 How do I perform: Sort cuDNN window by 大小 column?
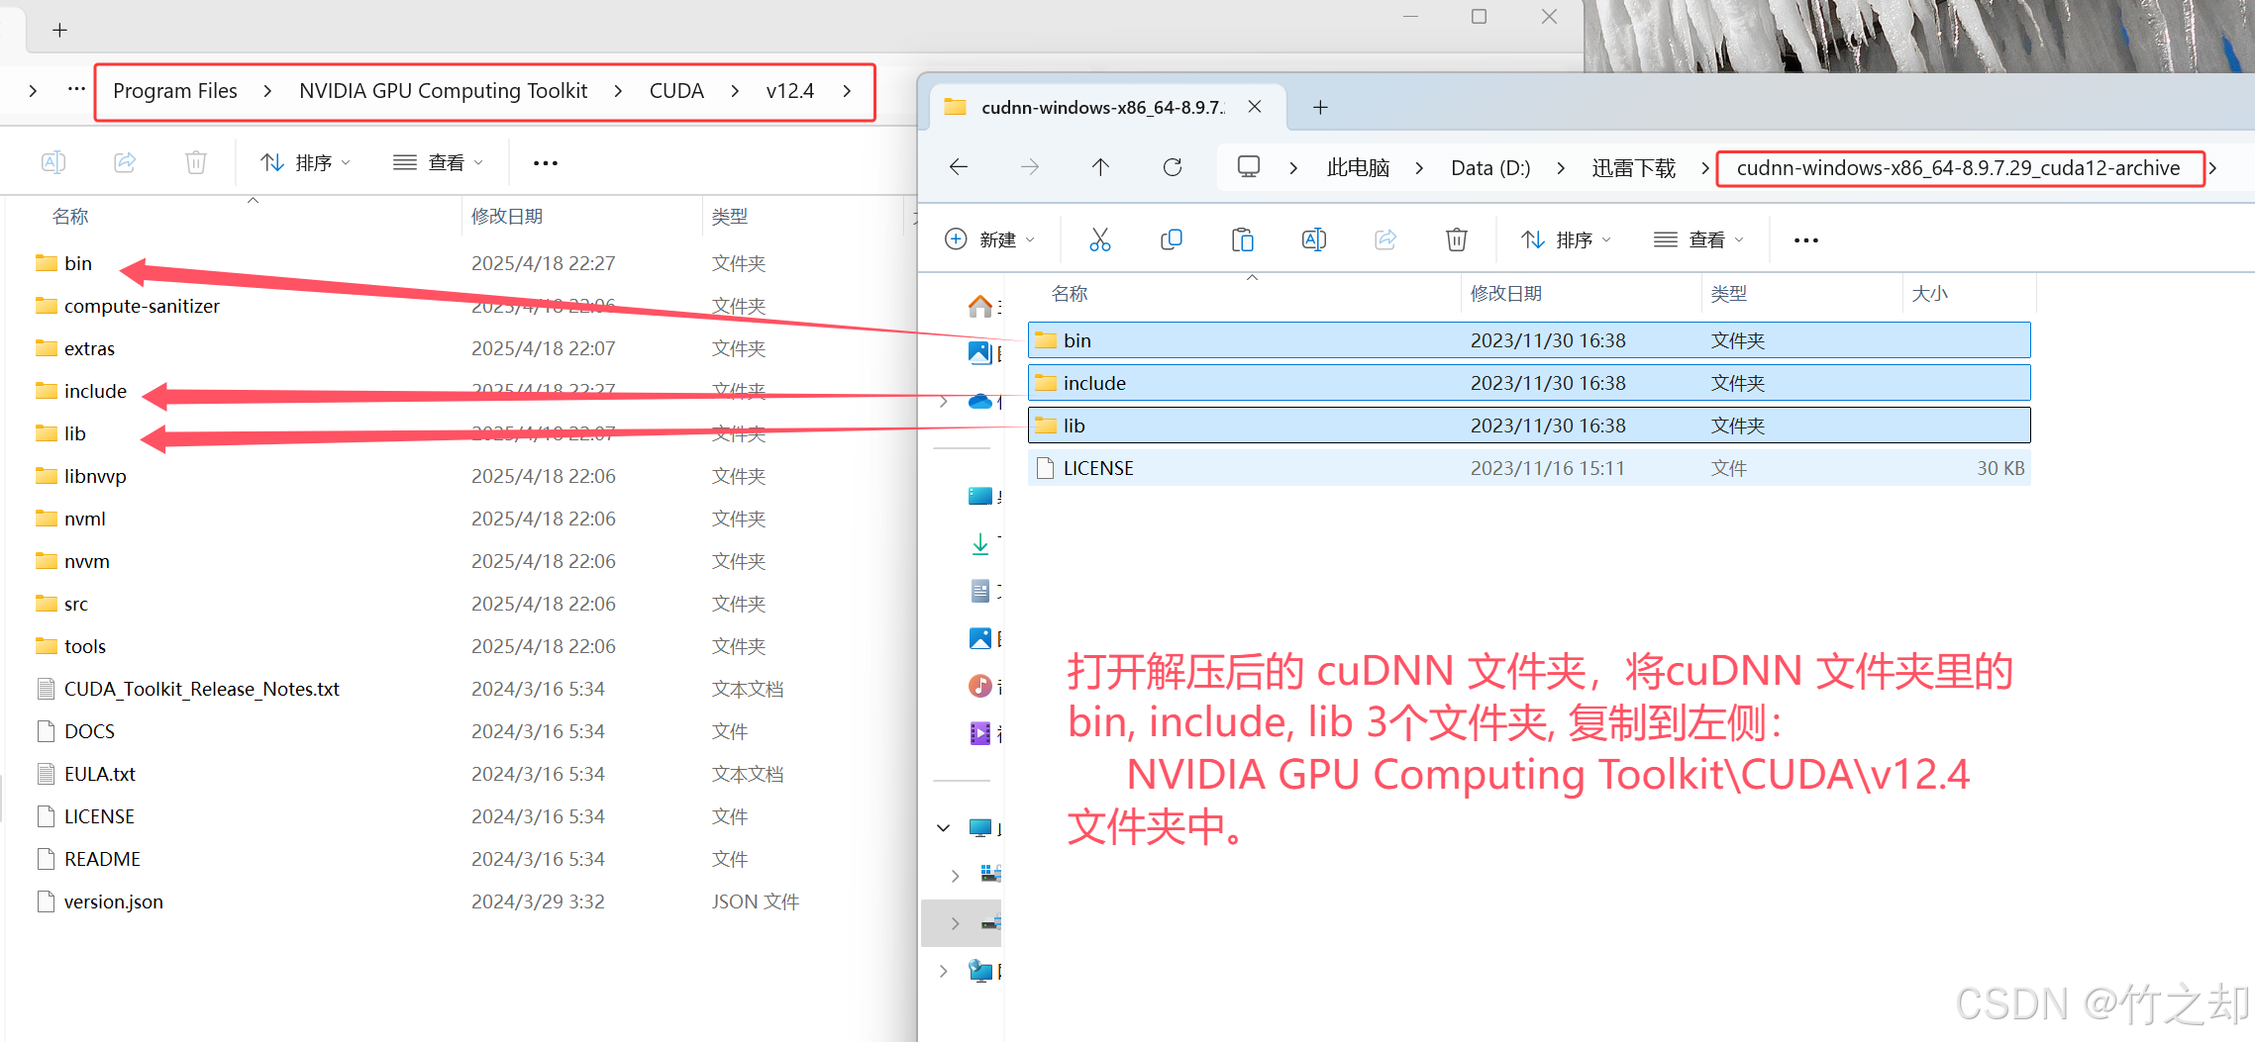point(1929,293)
